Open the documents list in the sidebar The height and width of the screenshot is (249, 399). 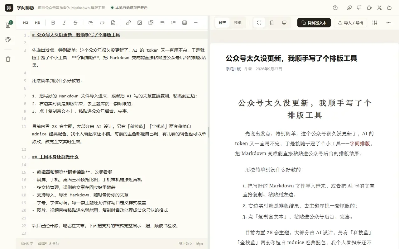[8, 25]
